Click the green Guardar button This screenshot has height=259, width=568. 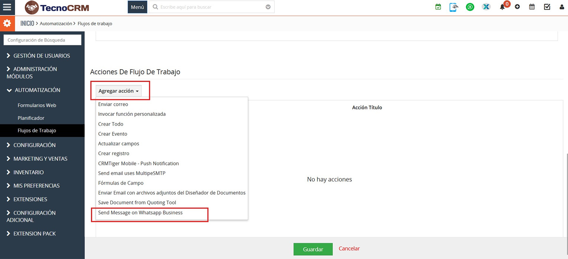[x=313, y=249]
